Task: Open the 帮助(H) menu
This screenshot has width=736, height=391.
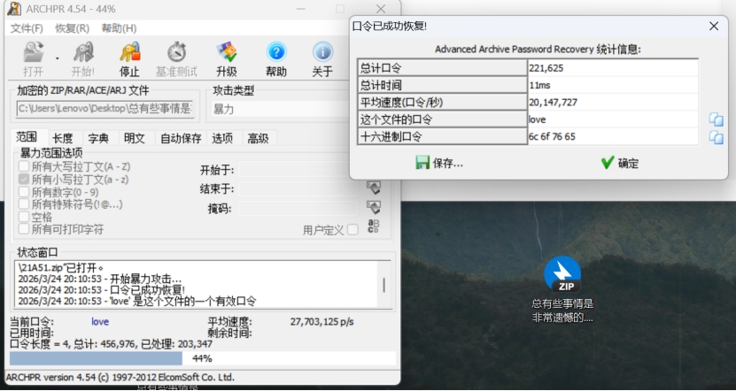Action: [119, 28]
